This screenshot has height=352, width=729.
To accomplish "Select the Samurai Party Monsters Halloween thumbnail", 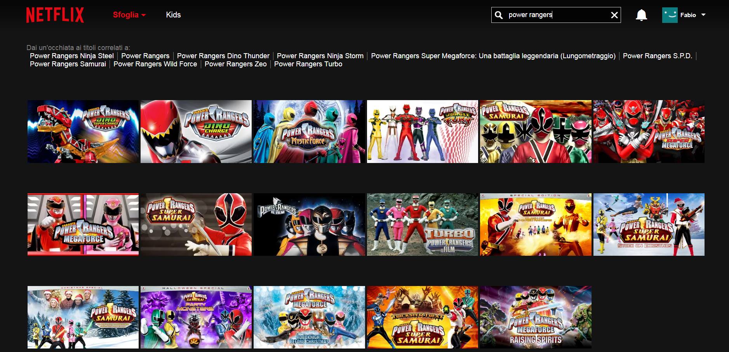I will click(x=196, y=317).
